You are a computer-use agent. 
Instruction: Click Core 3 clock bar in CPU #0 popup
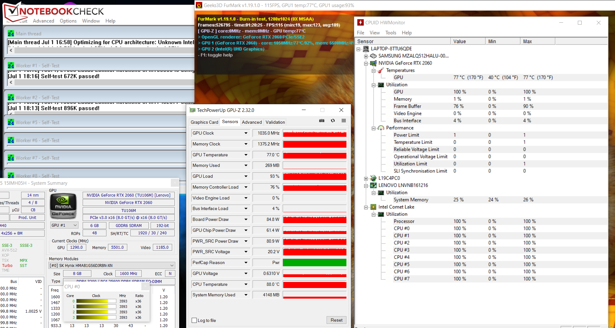(x=96, y=317)
